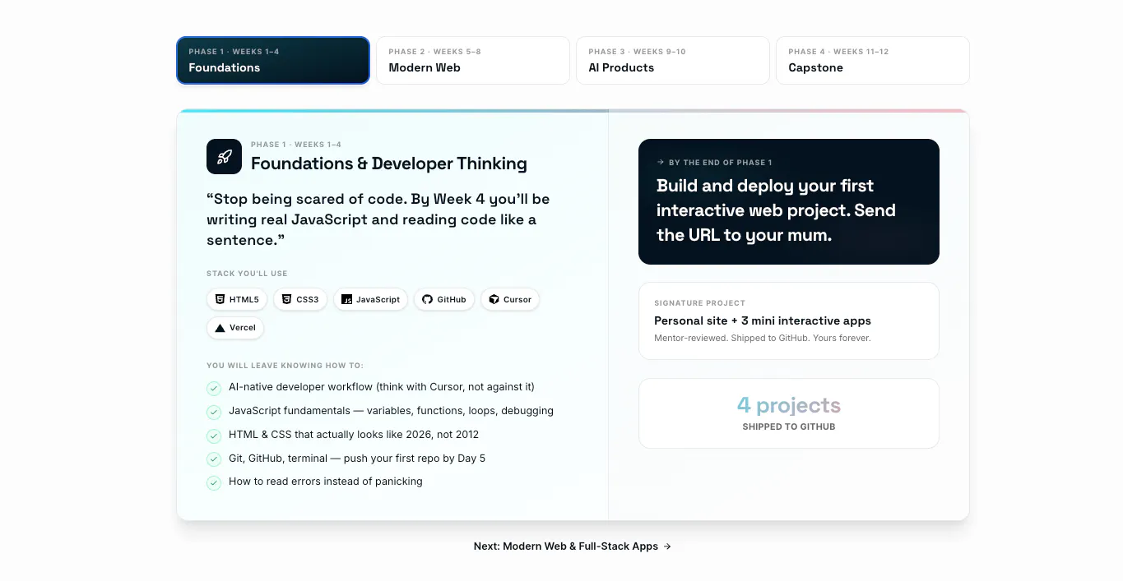Image resolution: width=1123 pixels, height=581 pixels.
Task: Click checkmark next to AI-native developer workflow
Action: point(214,388)
